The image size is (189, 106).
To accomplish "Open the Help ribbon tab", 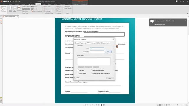I will 69,4.
